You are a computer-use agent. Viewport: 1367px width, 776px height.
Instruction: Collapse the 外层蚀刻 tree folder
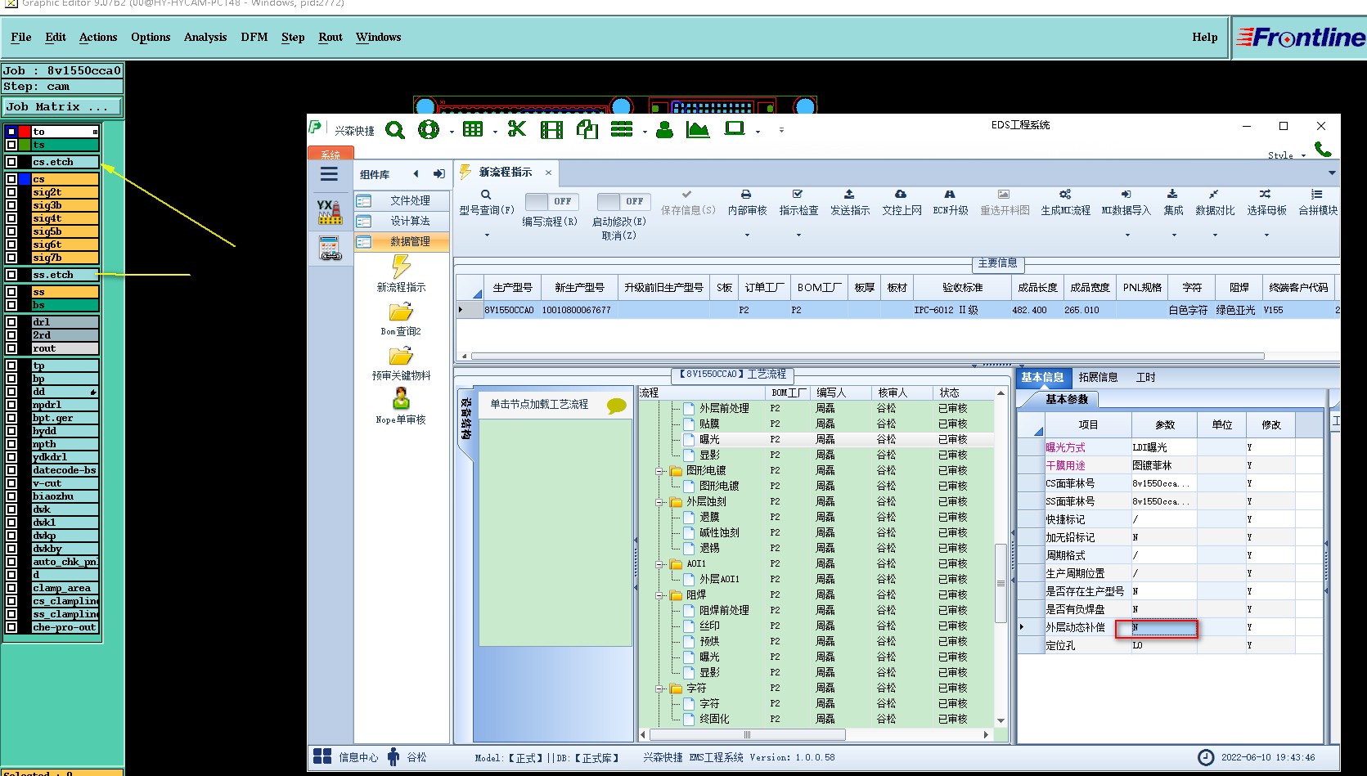[x=659, y=502]
